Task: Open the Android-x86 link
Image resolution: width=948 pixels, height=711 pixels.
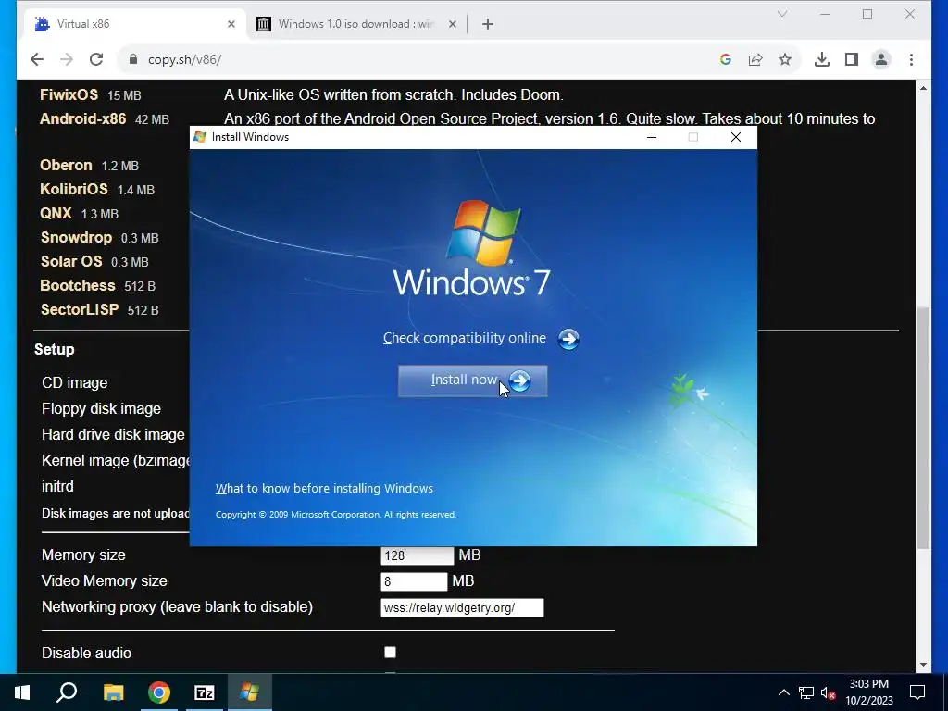Action: click(82, 118)
